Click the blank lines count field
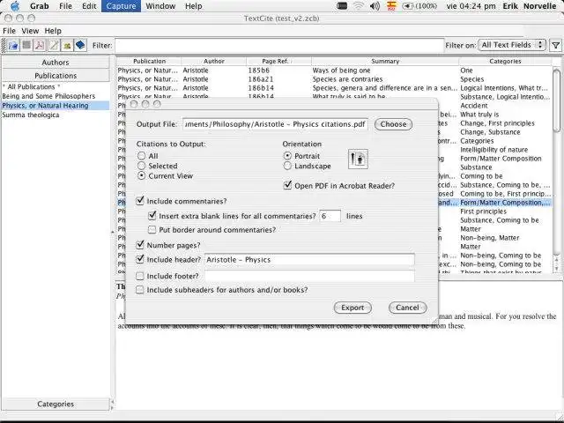The width and height of the screenshot is (564, 423). (x=330, y=216)
